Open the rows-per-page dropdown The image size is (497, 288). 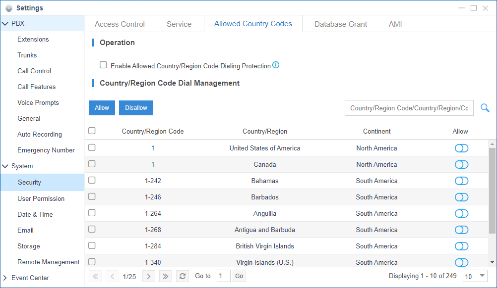tap(475, 276)
